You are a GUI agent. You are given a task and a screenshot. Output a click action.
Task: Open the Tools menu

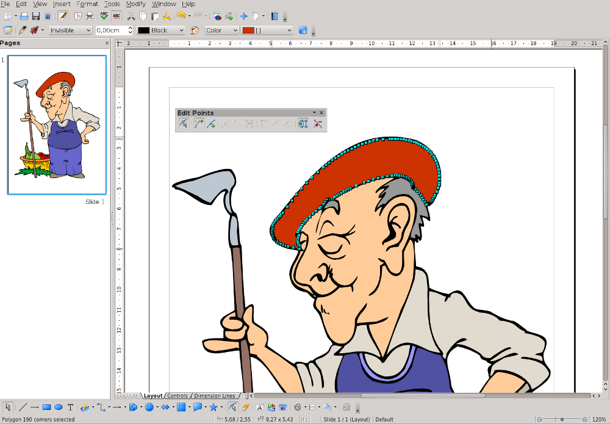pyautogui.click(x=112, y=4)
